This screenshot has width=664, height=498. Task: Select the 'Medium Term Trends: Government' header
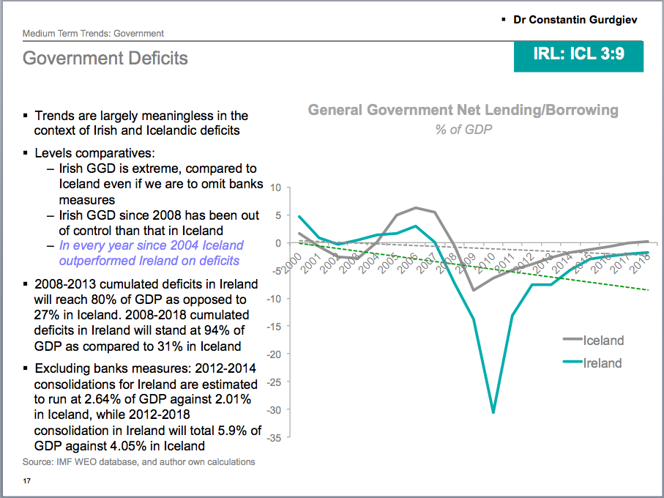tap(93, 34)
